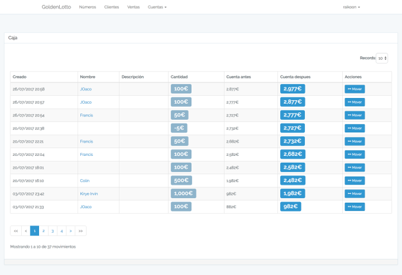402x275 pixels.
Task: Open Kirye Irvin client link
Action: (89, 194)
